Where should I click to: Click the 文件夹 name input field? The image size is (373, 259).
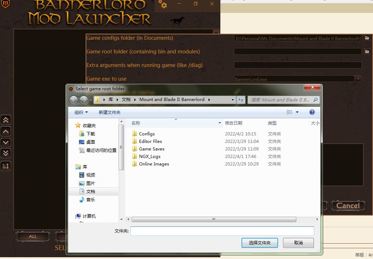pyautogui.click(x=222, y=231)
